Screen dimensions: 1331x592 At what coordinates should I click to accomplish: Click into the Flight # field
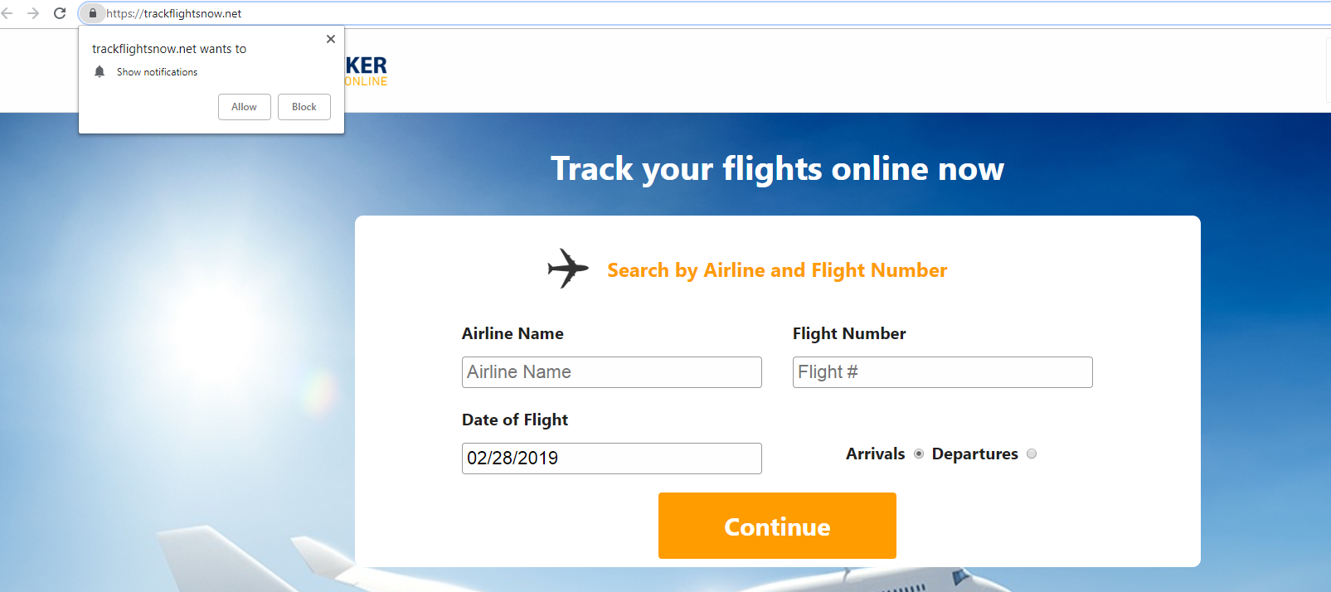coord(942,372)
